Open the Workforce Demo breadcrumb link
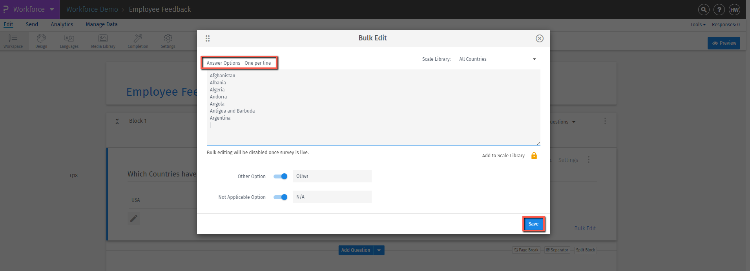The height and width of the screenshot is (271, 750). pos(92,9)
